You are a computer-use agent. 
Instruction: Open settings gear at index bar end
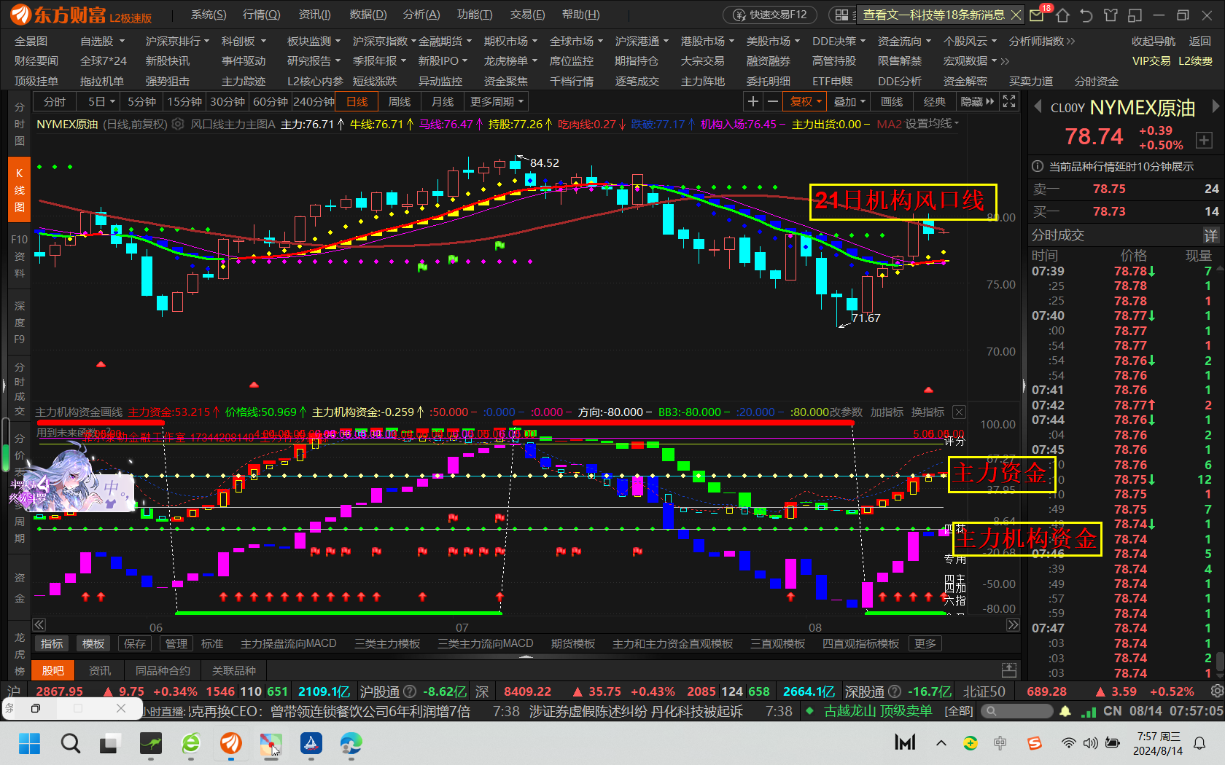(1216, 691)
